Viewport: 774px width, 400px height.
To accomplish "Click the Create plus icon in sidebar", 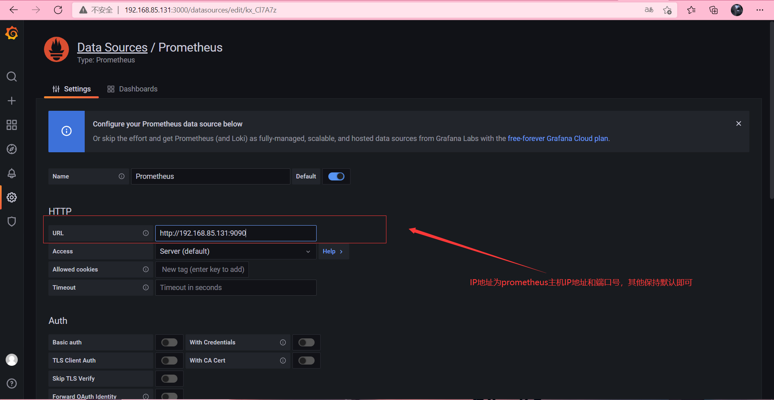I will coord(12,101).
